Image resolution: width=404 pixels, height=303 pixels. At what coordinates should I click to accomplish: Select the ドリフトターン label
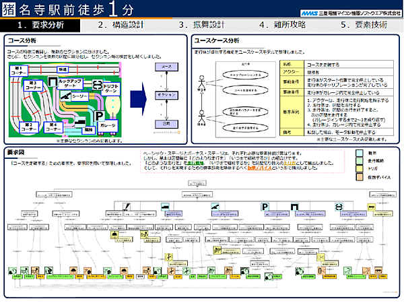tap(111, 89)
